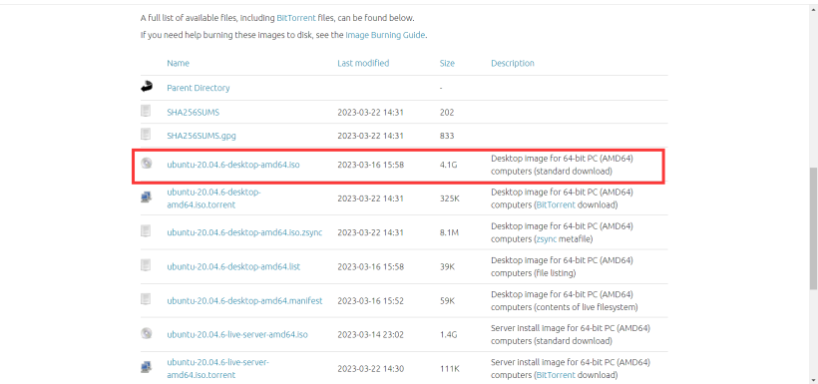
Task: Click the 59K size value
Action: pyautogui.click(x=447, y=300)
